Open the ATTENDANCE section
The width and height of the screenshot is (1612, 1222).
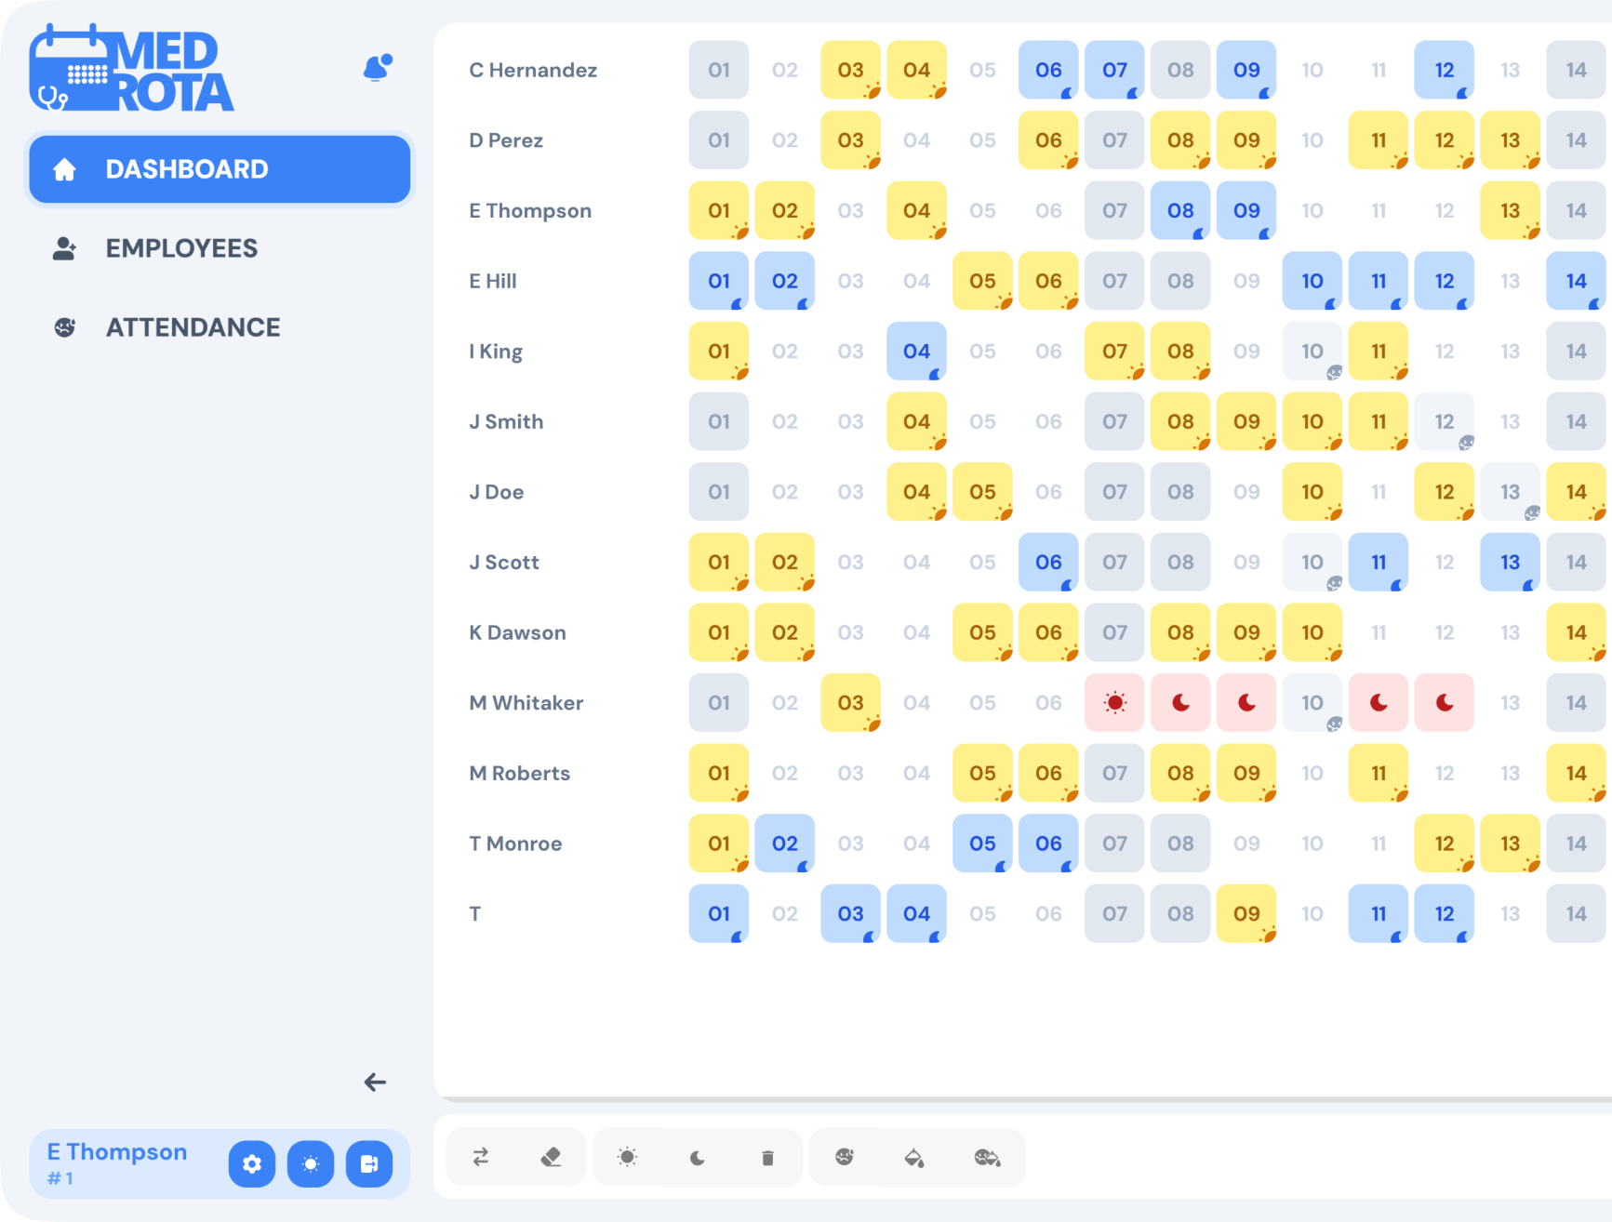[193, 326]
